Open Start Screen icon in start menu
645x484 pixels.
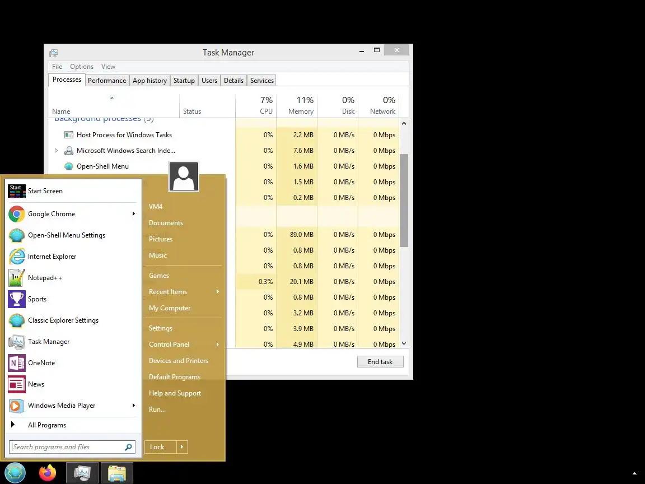pyautogui.click(x=17, y=191)
